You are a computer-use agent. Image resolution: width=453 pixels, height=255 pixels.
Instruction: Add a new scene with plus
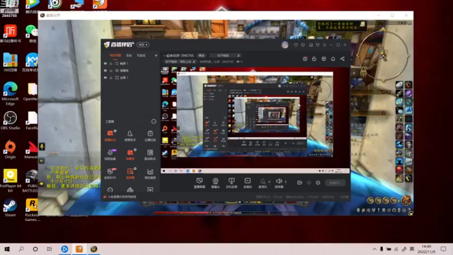click(x=156, y=56)
